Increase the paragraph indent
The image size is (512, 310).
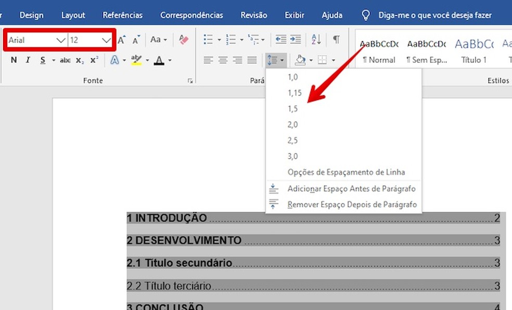pos(295,38)
